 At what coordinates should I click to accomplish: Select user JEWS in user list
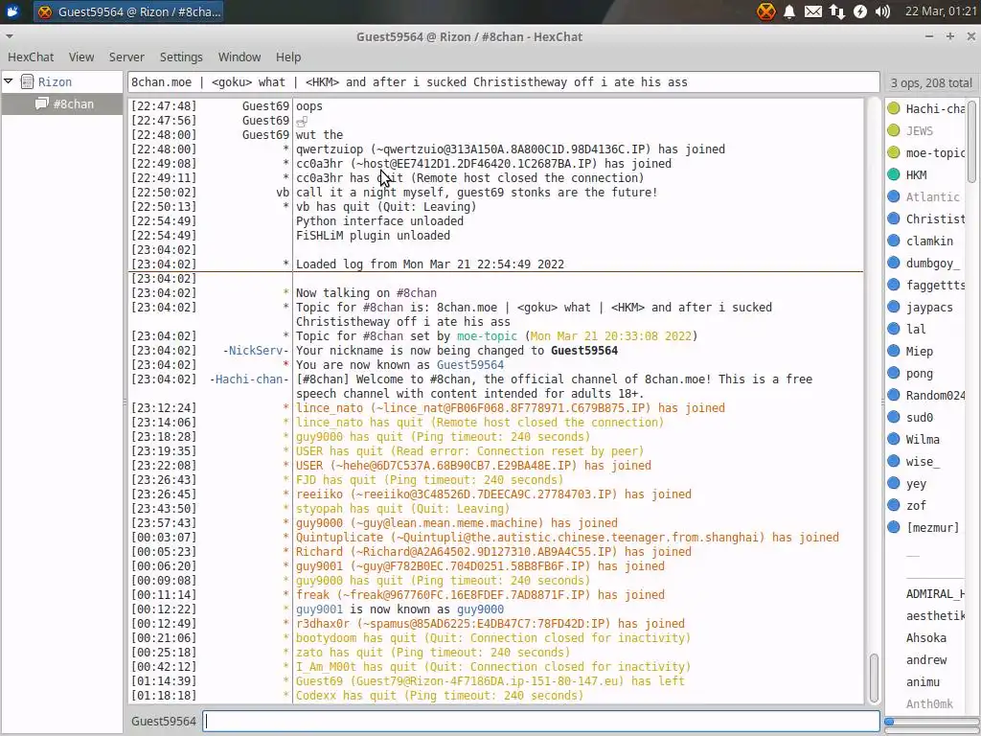[919, 130]
